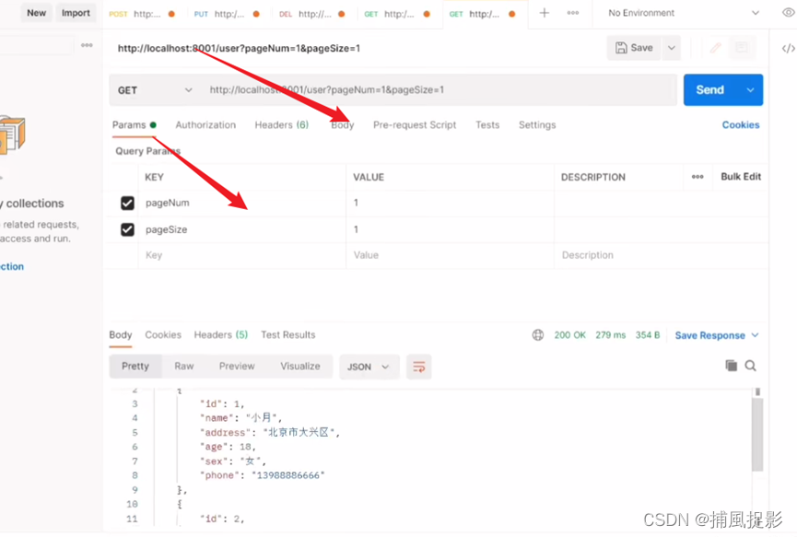
Task: Open the tab overflow three-dots menu
Action: [x=573, y=13]
